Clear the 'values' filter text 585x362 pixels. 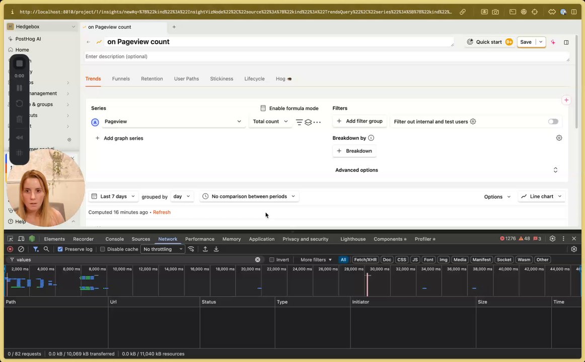click(x=257, y=259)
